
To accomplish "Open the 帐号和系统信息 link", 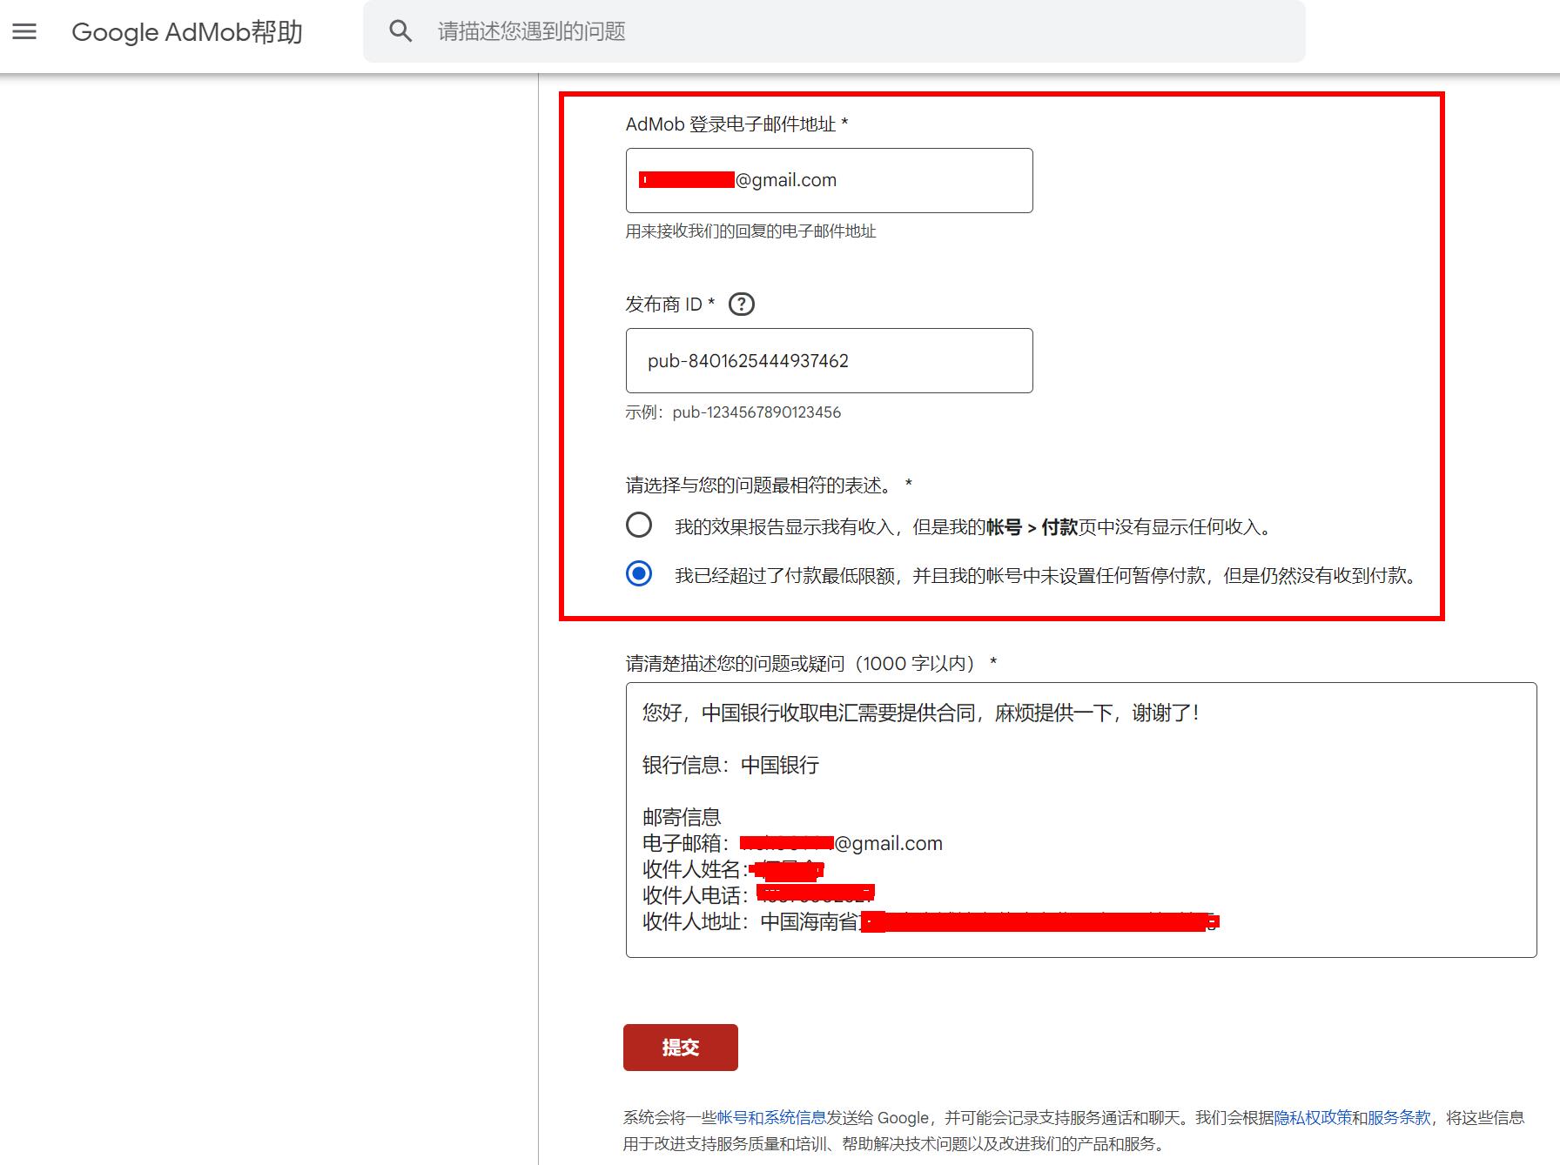I will coord(770,1117).
